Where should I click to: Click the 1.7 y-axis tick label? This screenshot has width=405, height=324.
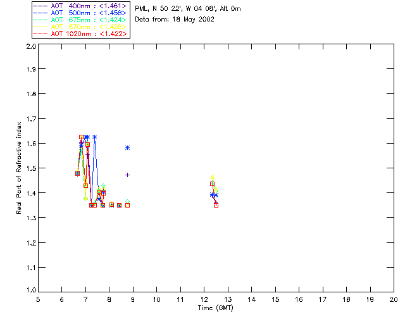point(31,119)
